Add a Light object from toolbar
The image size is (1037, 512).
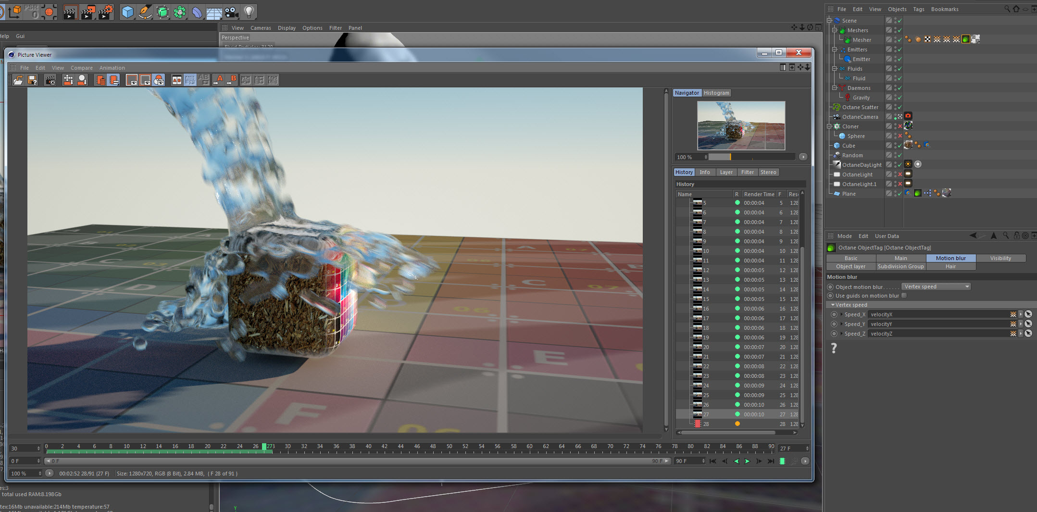(x=249, y=12)
